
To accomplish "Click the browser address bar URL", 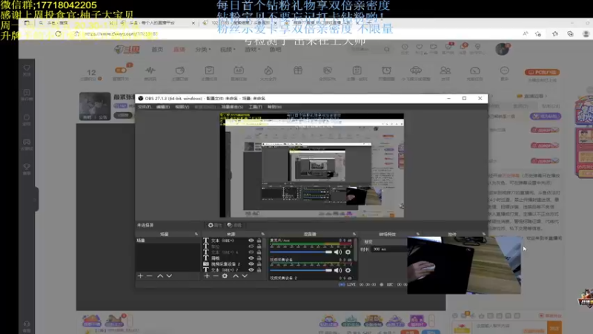I will [121, 33].
